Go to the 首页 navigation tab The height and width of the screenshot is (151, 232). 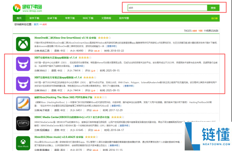pyautogui.click(x=19, y=18)
